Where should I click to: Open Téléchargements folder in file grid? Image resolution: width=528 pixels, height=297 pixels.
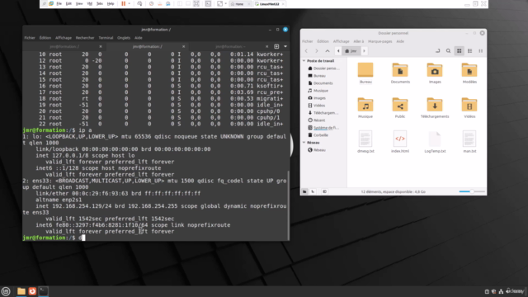pyautogui.click(x=435, y=108)
